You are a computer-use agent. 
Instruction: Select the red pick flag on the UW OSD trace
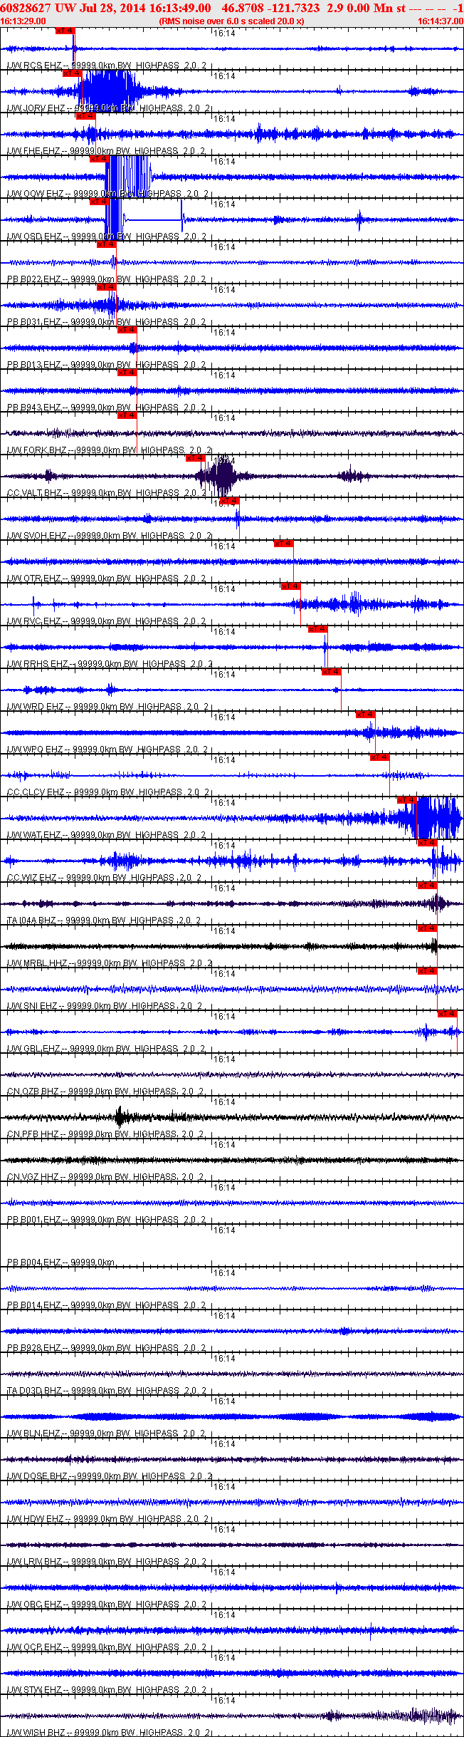pos(99,202)
